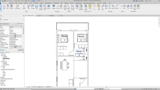Select the Column tool
The image size is (160, 90).
[x=24, y=7]
